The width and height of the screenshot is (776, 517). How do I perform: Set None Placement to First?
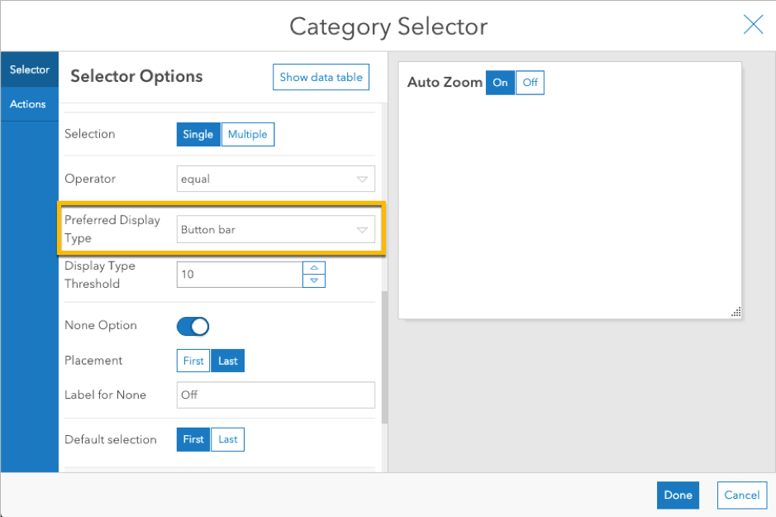(193, 361)
